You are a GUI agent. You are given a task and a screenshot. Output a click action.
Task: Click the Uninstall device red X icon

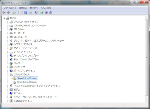pos(46,13)
